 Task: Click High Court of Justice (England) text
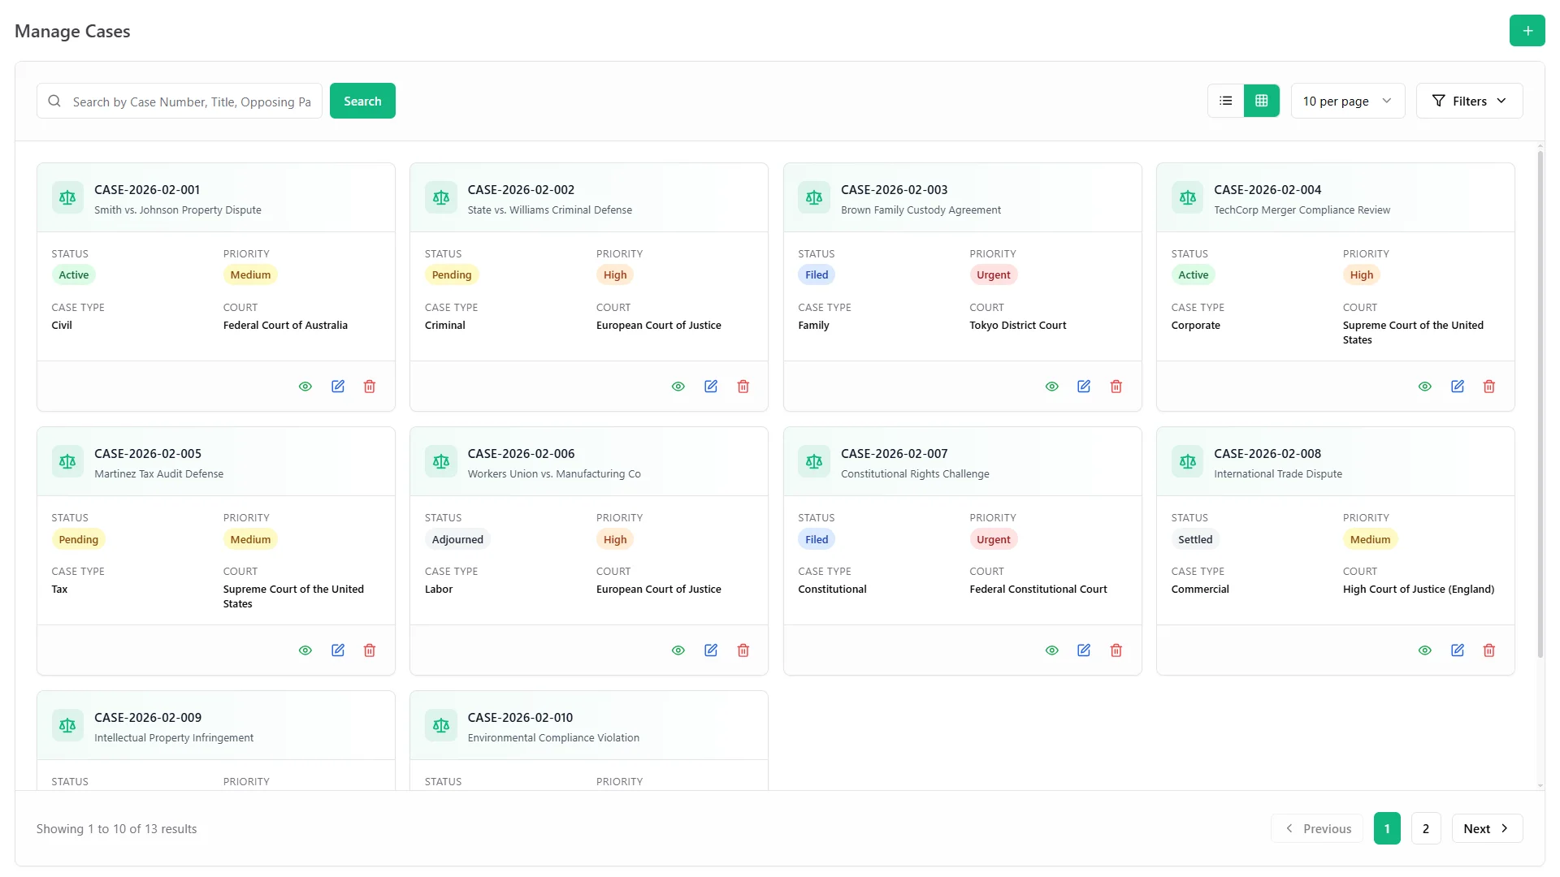(1419, 590)
